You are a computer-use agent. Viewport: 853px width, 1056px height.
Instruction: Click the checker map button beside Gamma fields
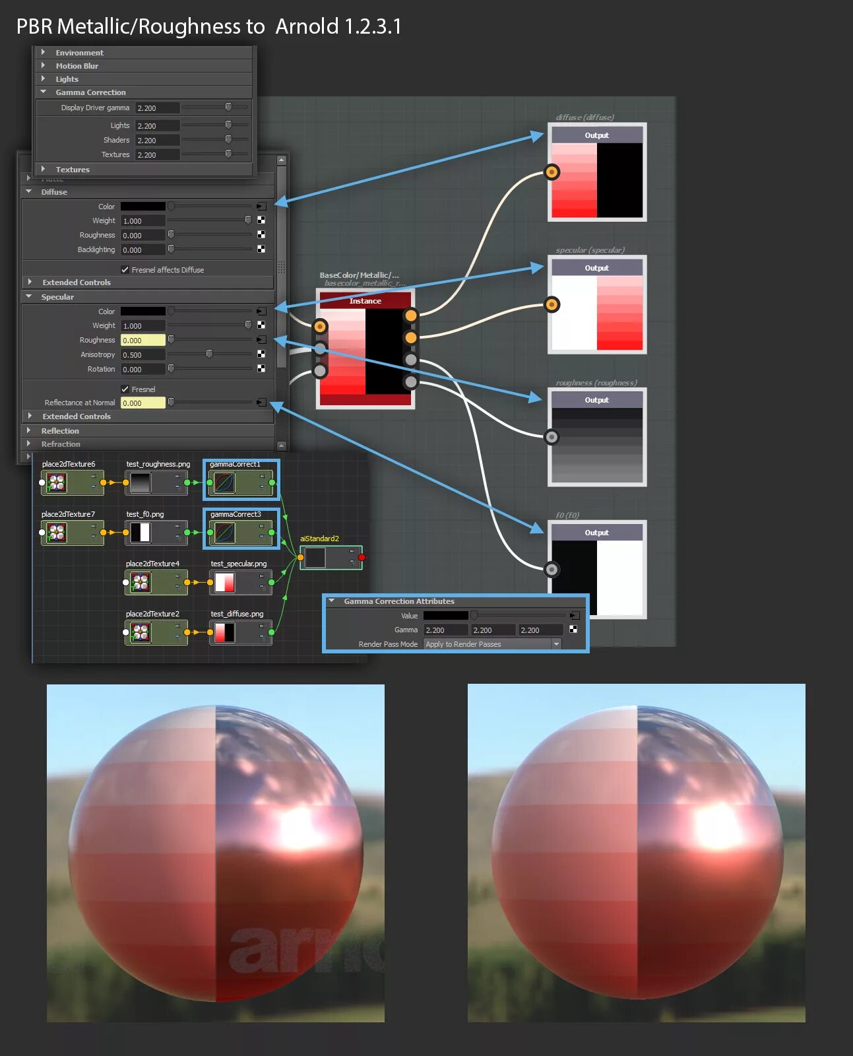tap(573, 630)
